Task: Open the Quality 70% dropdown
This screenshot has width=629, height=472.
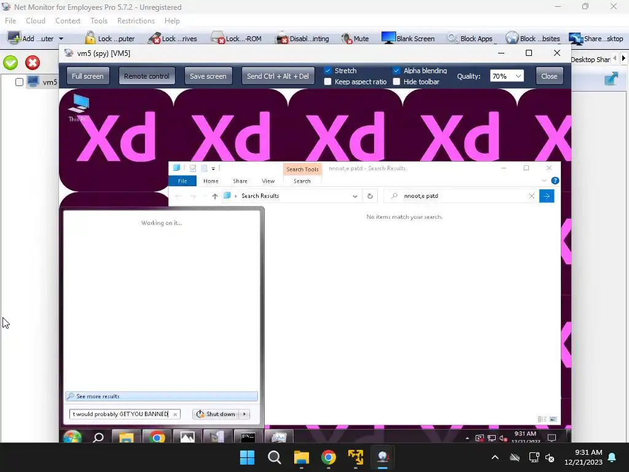Action: 507,76
